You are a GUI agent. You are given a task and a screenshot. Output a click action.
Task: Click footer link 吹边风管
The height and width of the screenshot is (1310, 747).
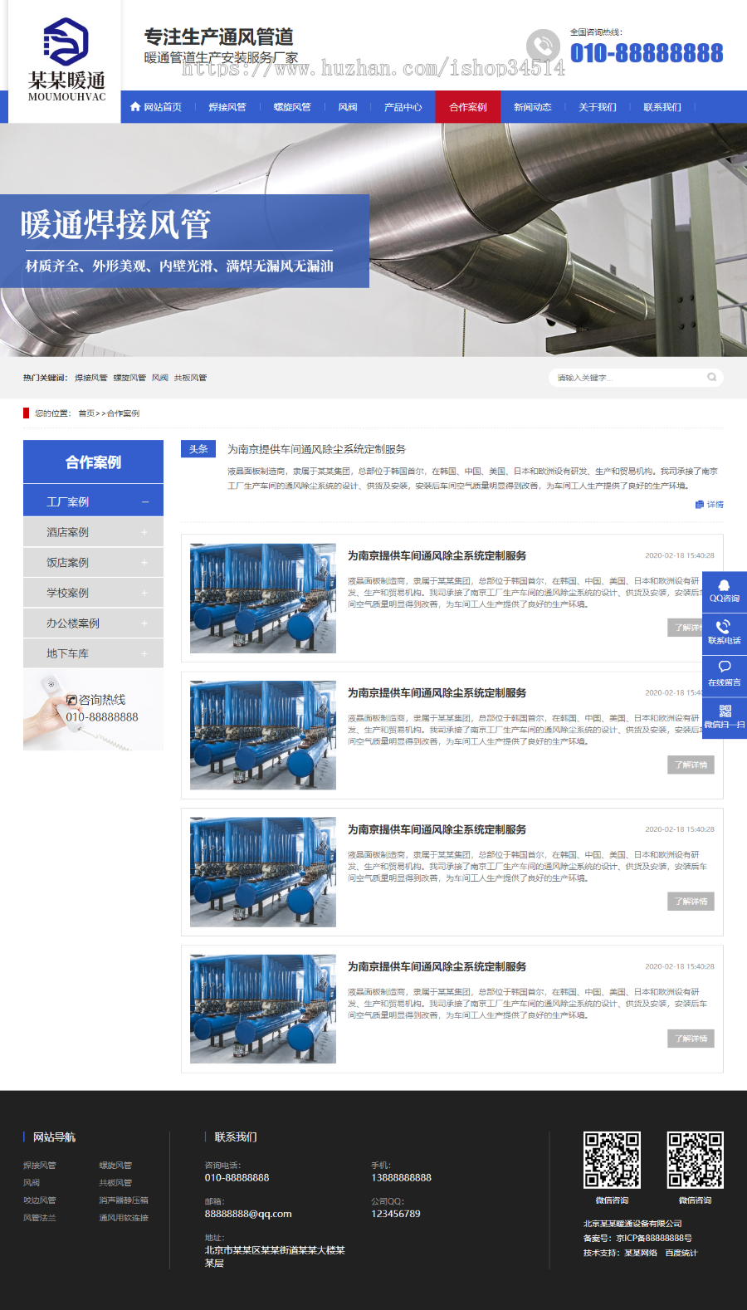point(40,1200)
